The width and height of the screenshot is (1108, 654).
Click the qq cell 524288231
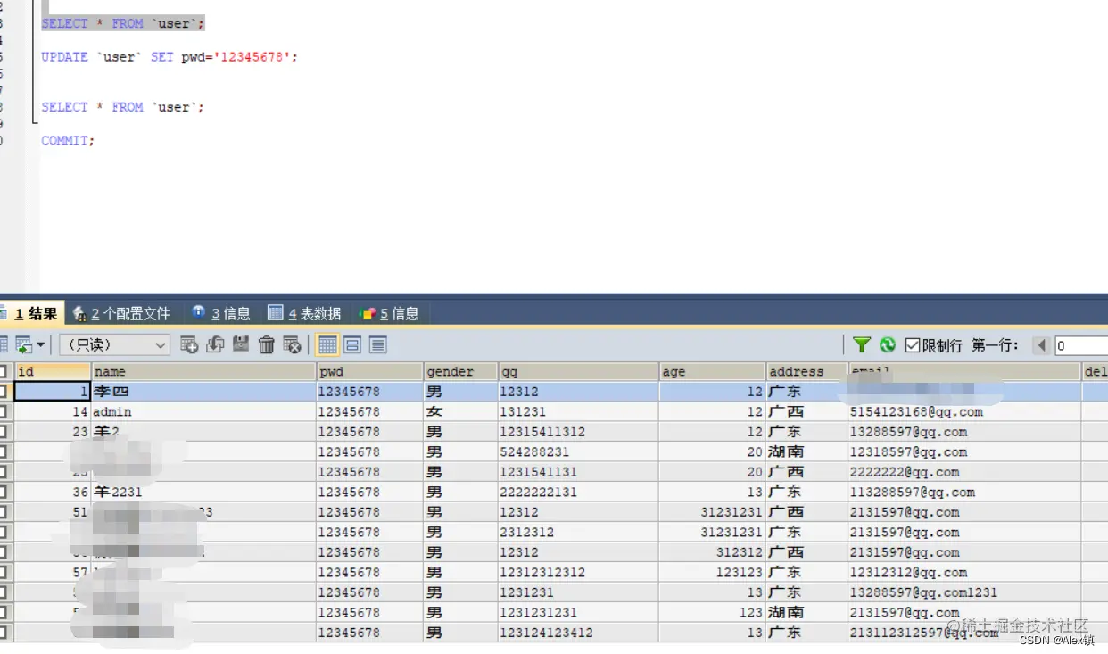(578, 451)
